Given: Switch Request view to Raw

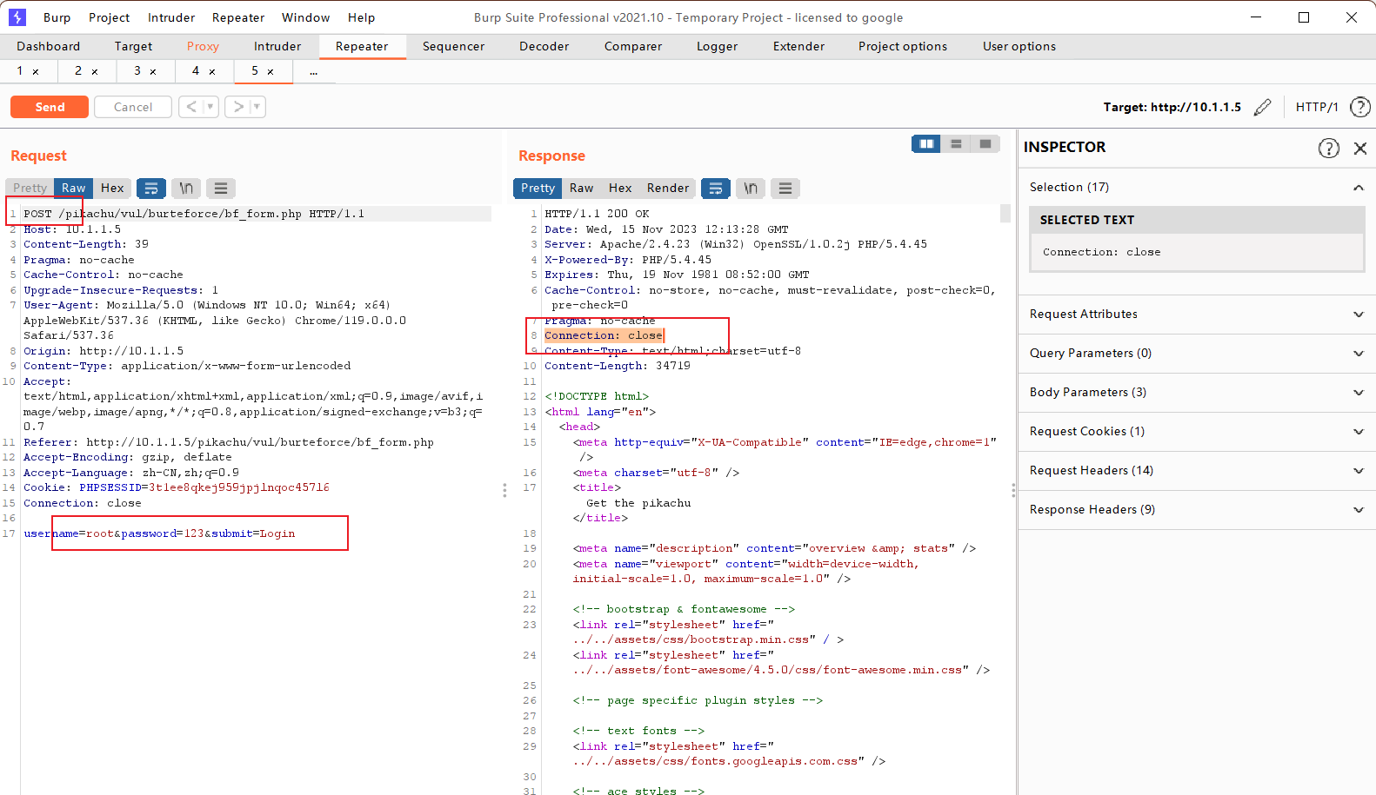Looking at the screenshot, I should pos(74,188).
